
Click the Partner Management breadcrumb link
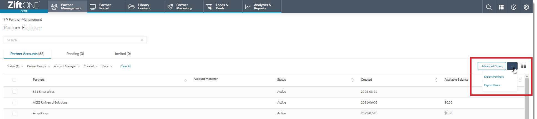[26, 19]
